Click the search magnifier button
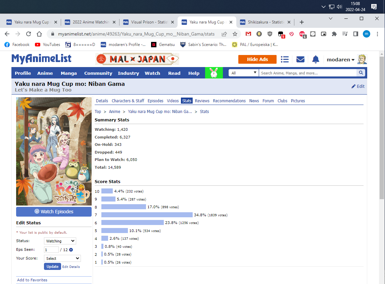385x284 pixels. coord(361,73)
